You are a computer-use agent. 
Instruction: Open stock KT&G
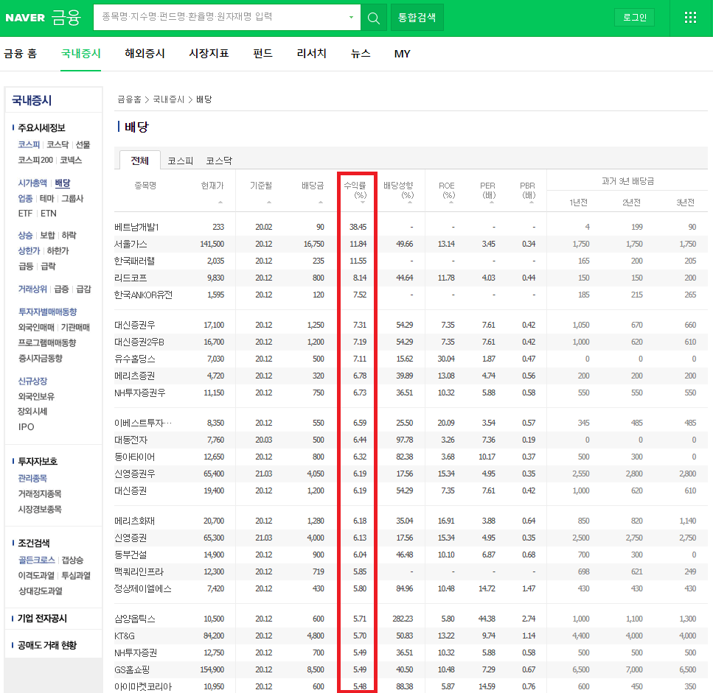pos(124,636)
